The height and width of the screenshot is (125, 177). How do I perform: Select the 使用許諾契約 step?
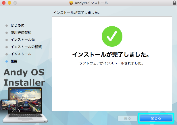[x=21, y=33]
